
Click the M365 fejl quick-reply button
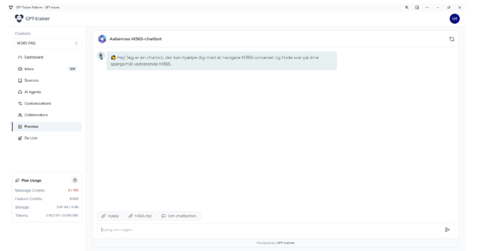pos(140,216)
